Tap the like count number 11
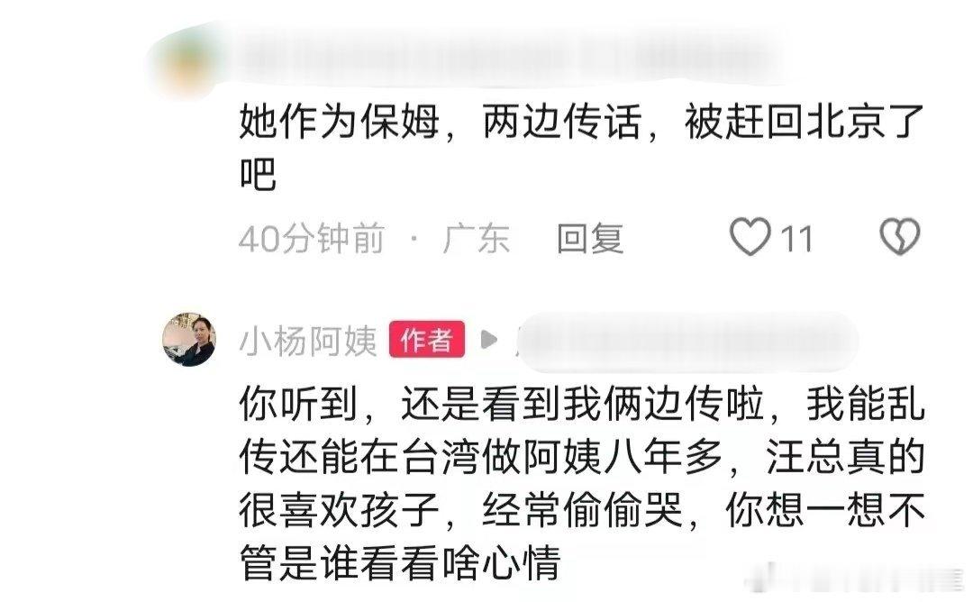 pos(796,240)
